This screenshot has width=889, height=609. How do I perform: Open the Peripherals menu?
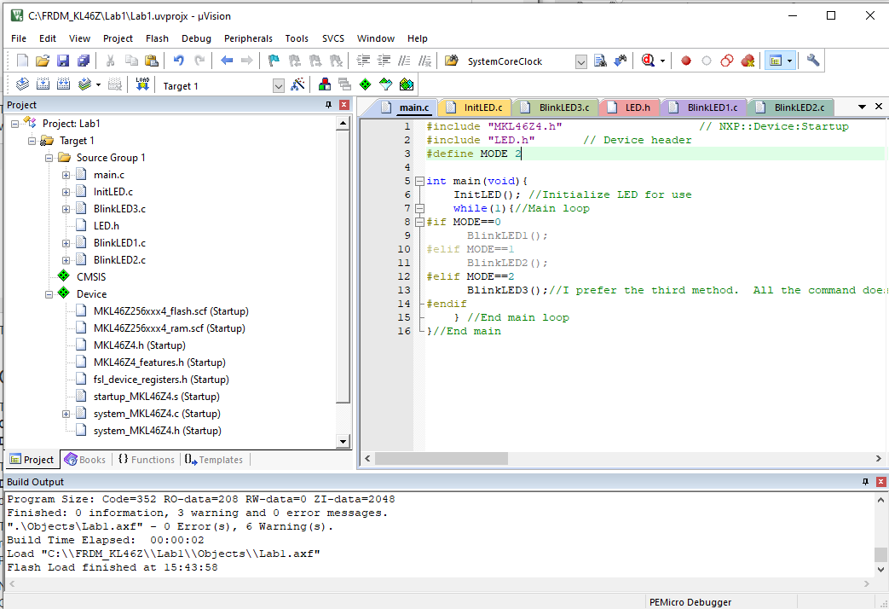click(x=248, y=38)
